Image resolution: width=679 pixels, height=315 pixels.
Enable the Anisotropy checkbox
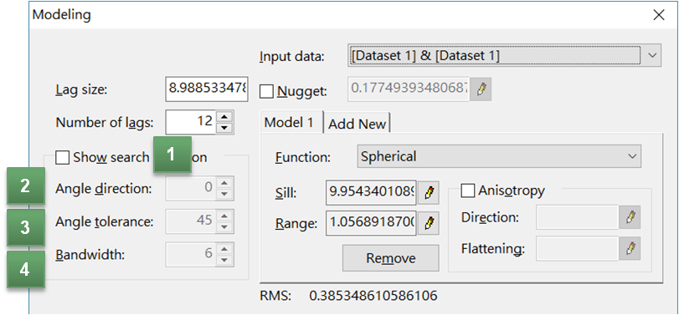pos(468,191)
